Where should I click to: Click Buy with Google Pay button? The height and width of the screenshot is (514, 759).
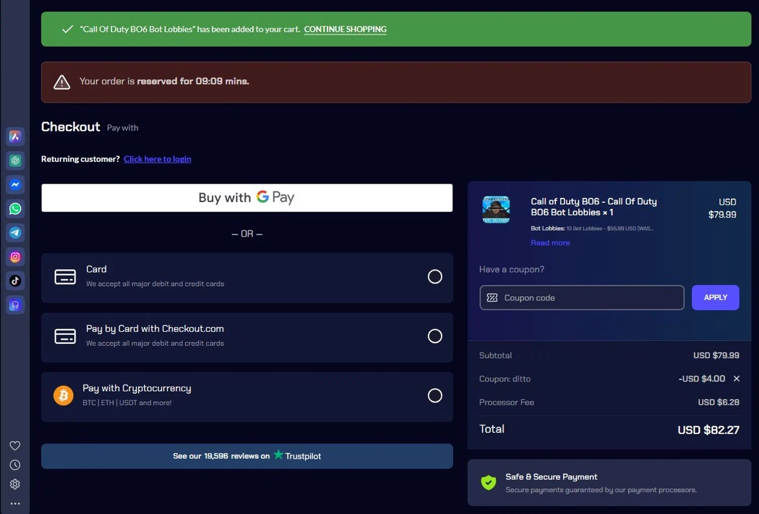[x=247, y=198]
